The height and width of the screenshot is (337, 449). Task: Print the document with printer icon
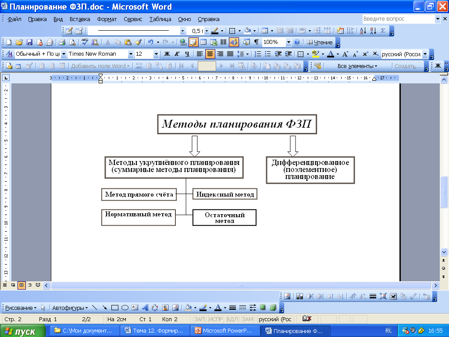pos(62,43)
